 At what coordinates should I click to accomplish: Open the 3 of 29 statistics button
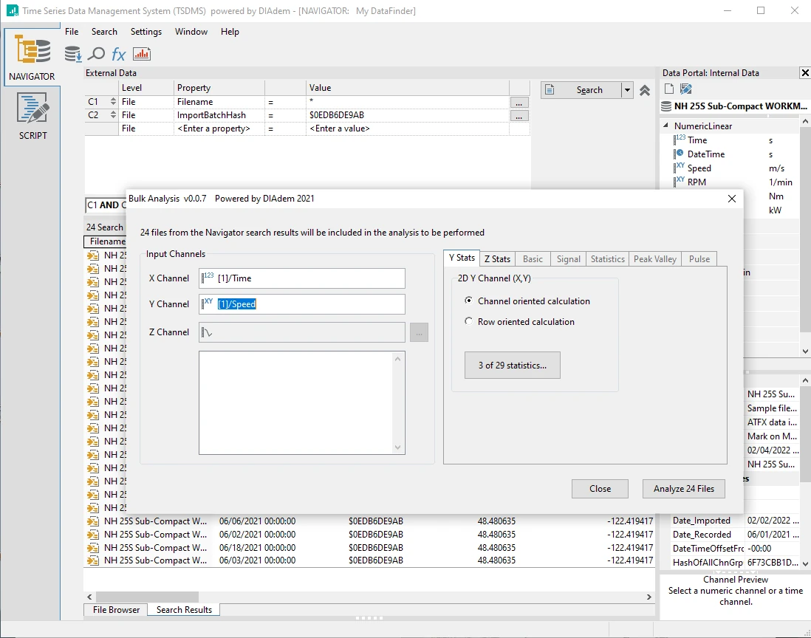tap(512, 366)
